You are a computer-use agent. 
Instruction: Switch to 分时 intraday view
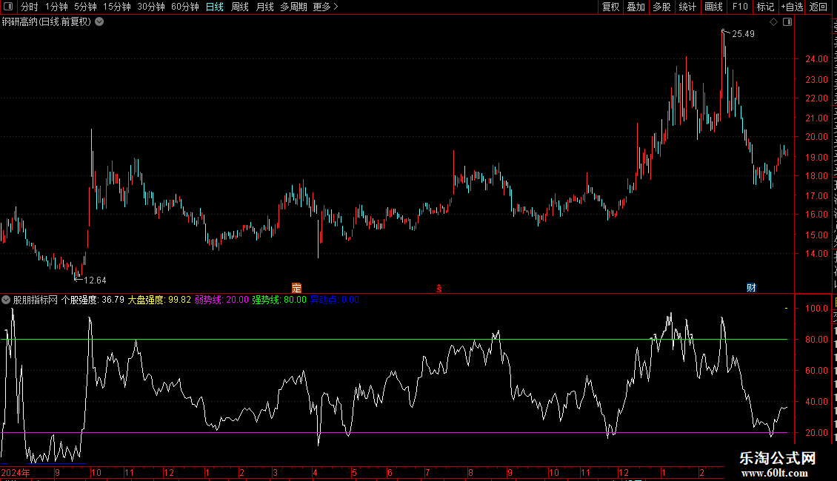[30, 7]
